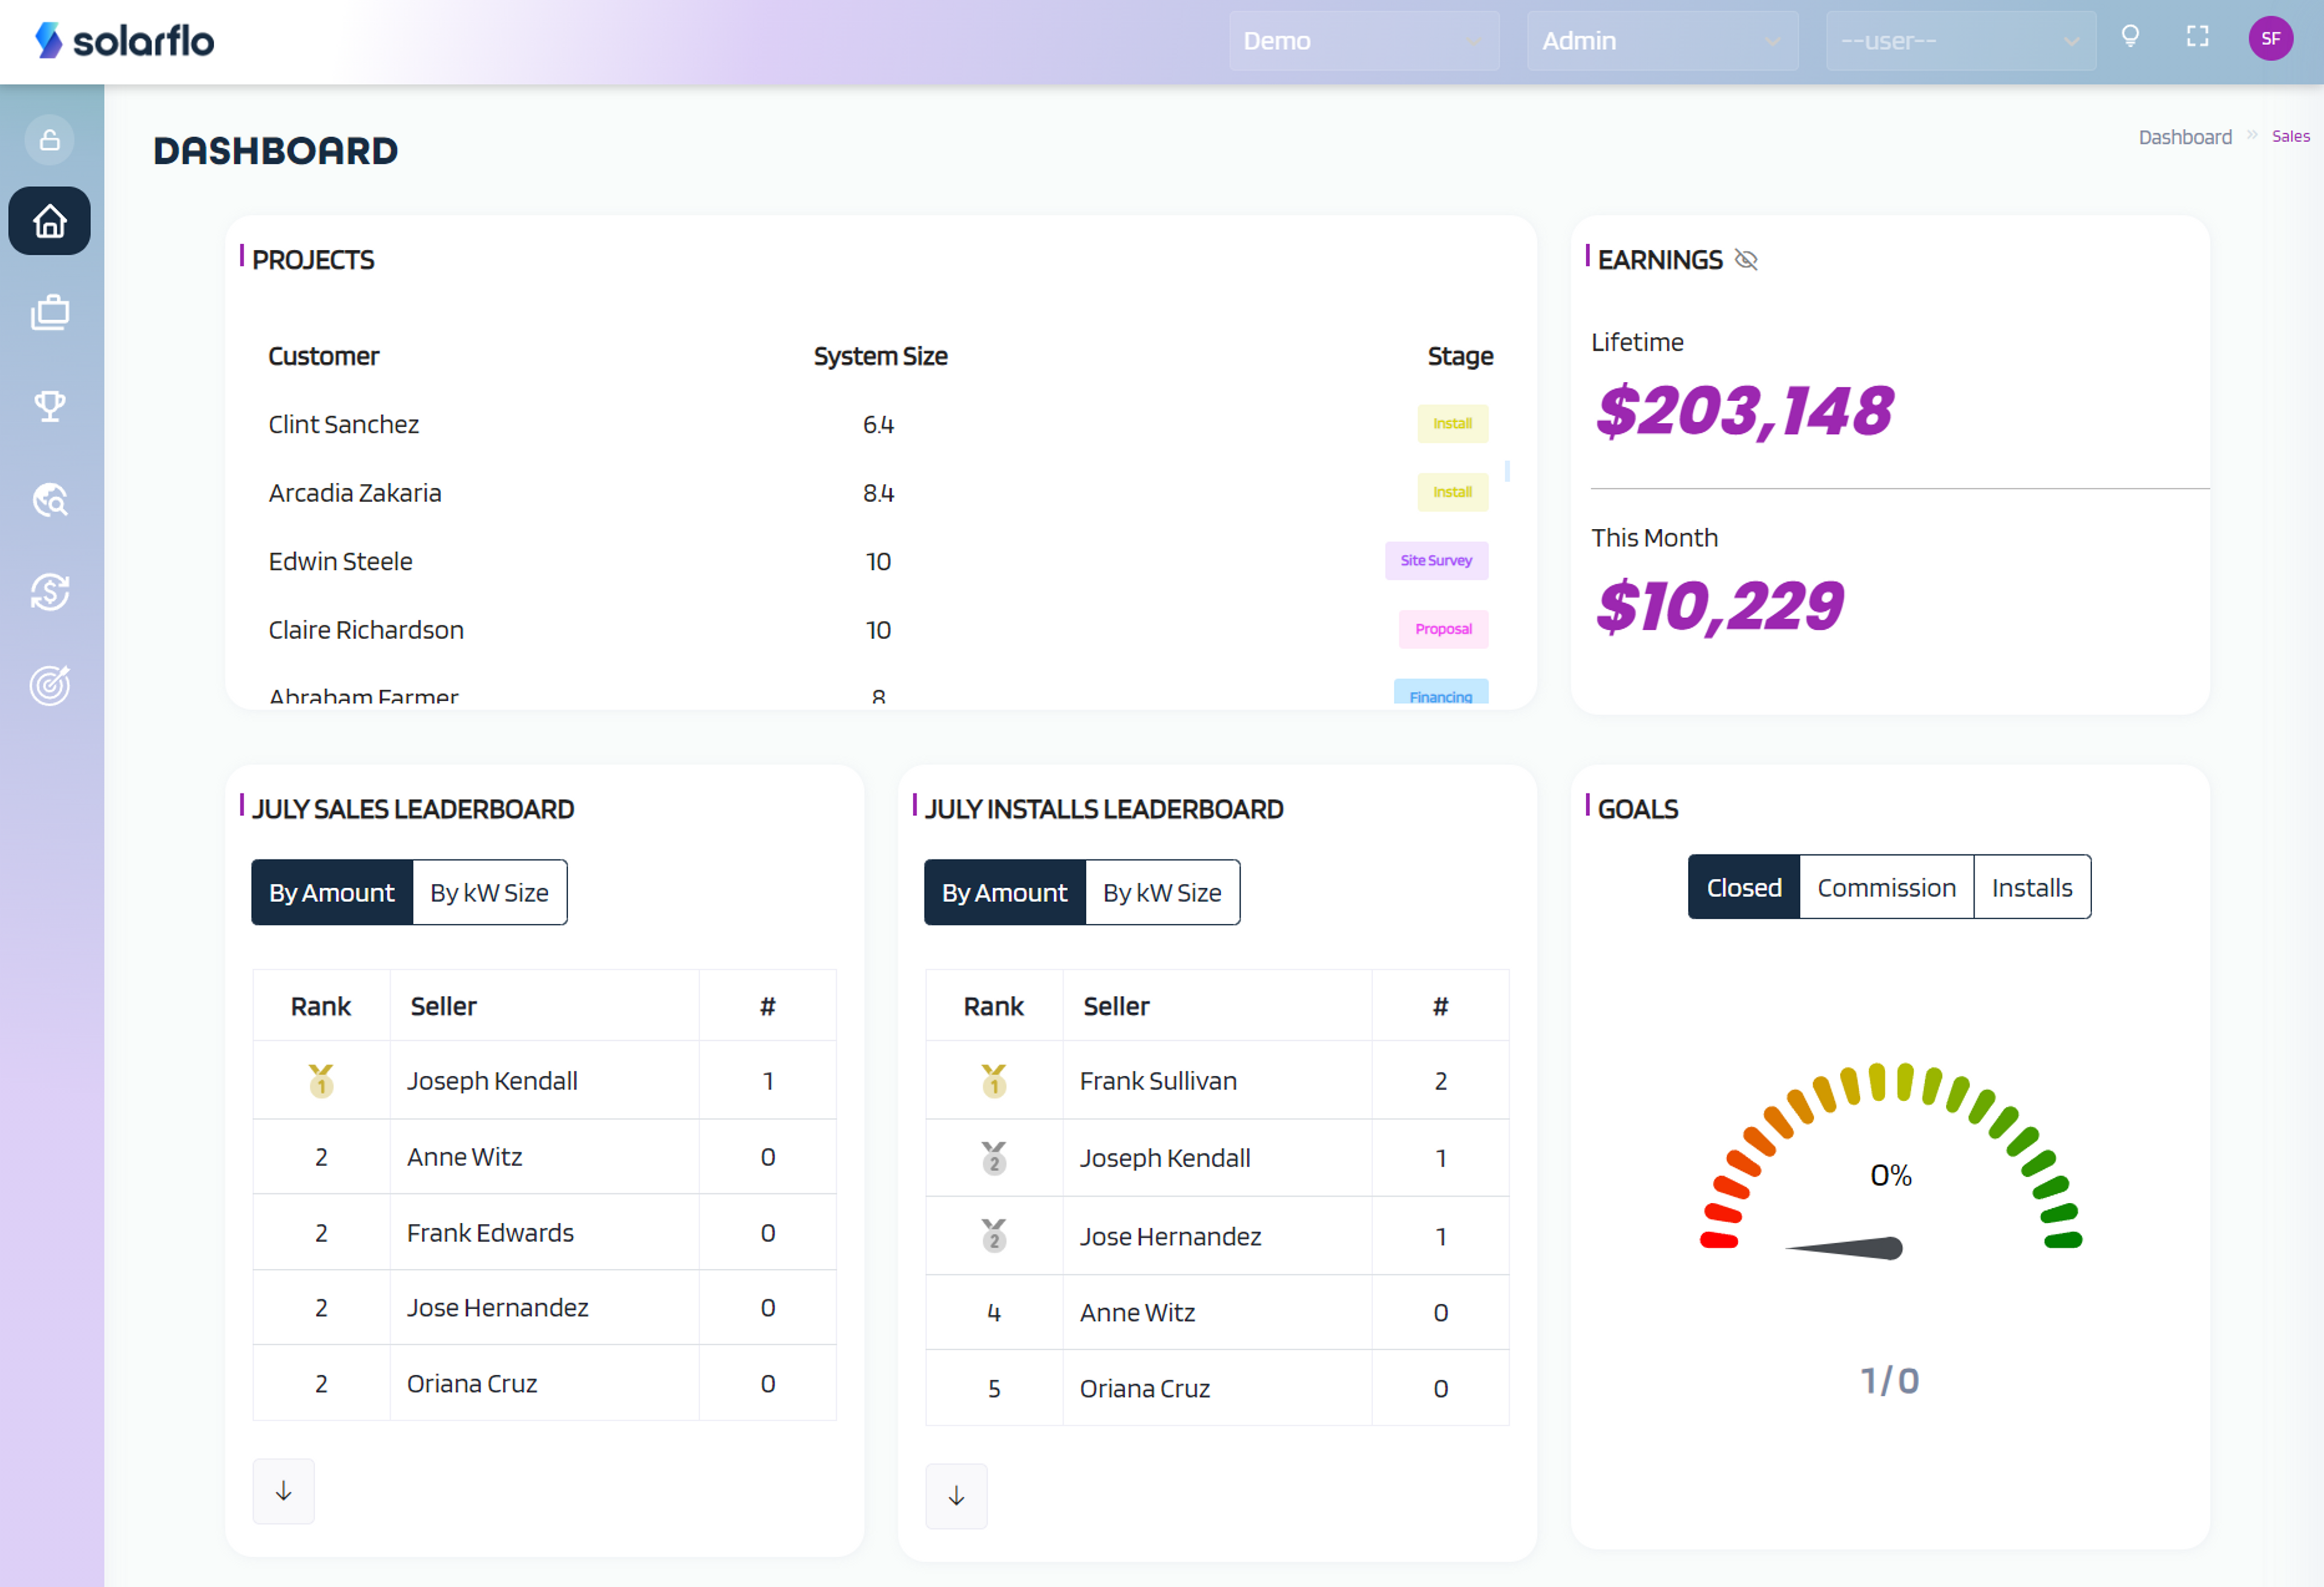Viewport: 2324px width, 1587px height.
Task: Select Oriana Cruz in sales leaderboard
Action: tap(472, 1384)
